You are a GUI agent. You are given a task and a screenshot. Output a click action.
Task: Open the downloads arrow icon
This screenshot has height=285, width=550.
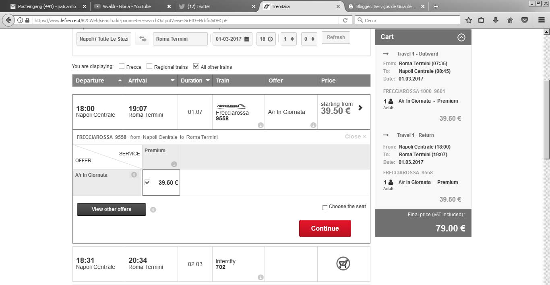pos(496,20)
